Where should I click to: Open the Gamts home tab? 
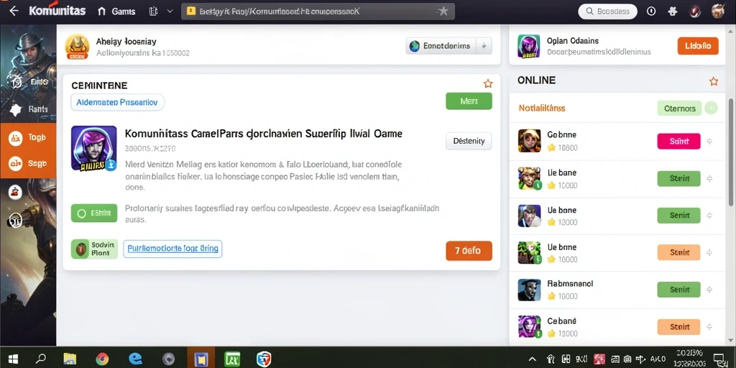pos(116,11)
